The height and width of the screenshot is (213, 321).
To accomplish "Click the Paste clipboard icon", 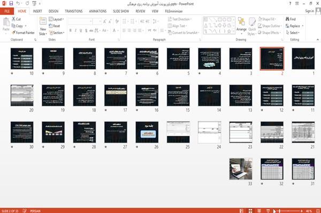I will 6,22.
